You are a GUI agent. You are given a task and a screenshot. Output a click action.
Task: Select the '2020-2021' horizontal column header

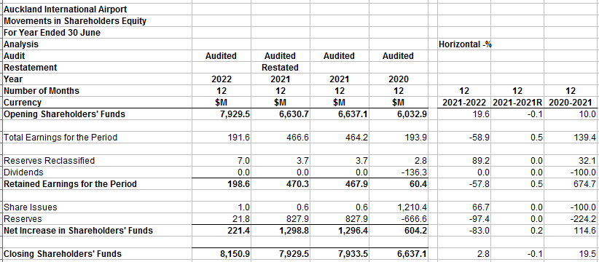coord(570,103)
